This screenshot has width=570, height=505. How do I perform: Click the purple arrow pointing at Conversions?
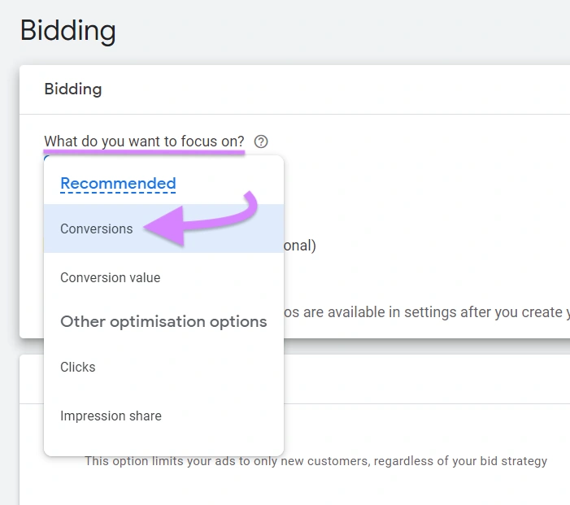201,219
